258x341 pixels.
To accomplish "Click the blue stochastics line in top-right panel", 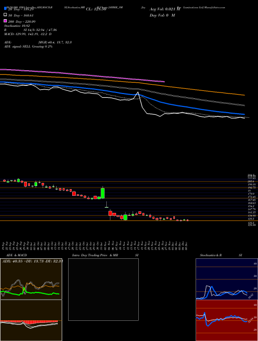I will point(221,293).
